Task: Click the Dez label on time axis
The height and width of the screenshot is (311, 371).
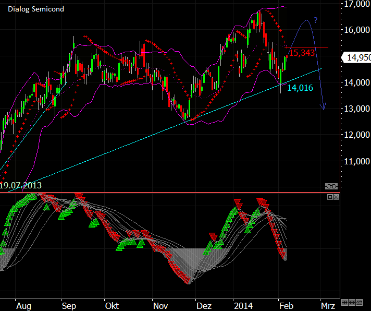Action: pos(204,306)
